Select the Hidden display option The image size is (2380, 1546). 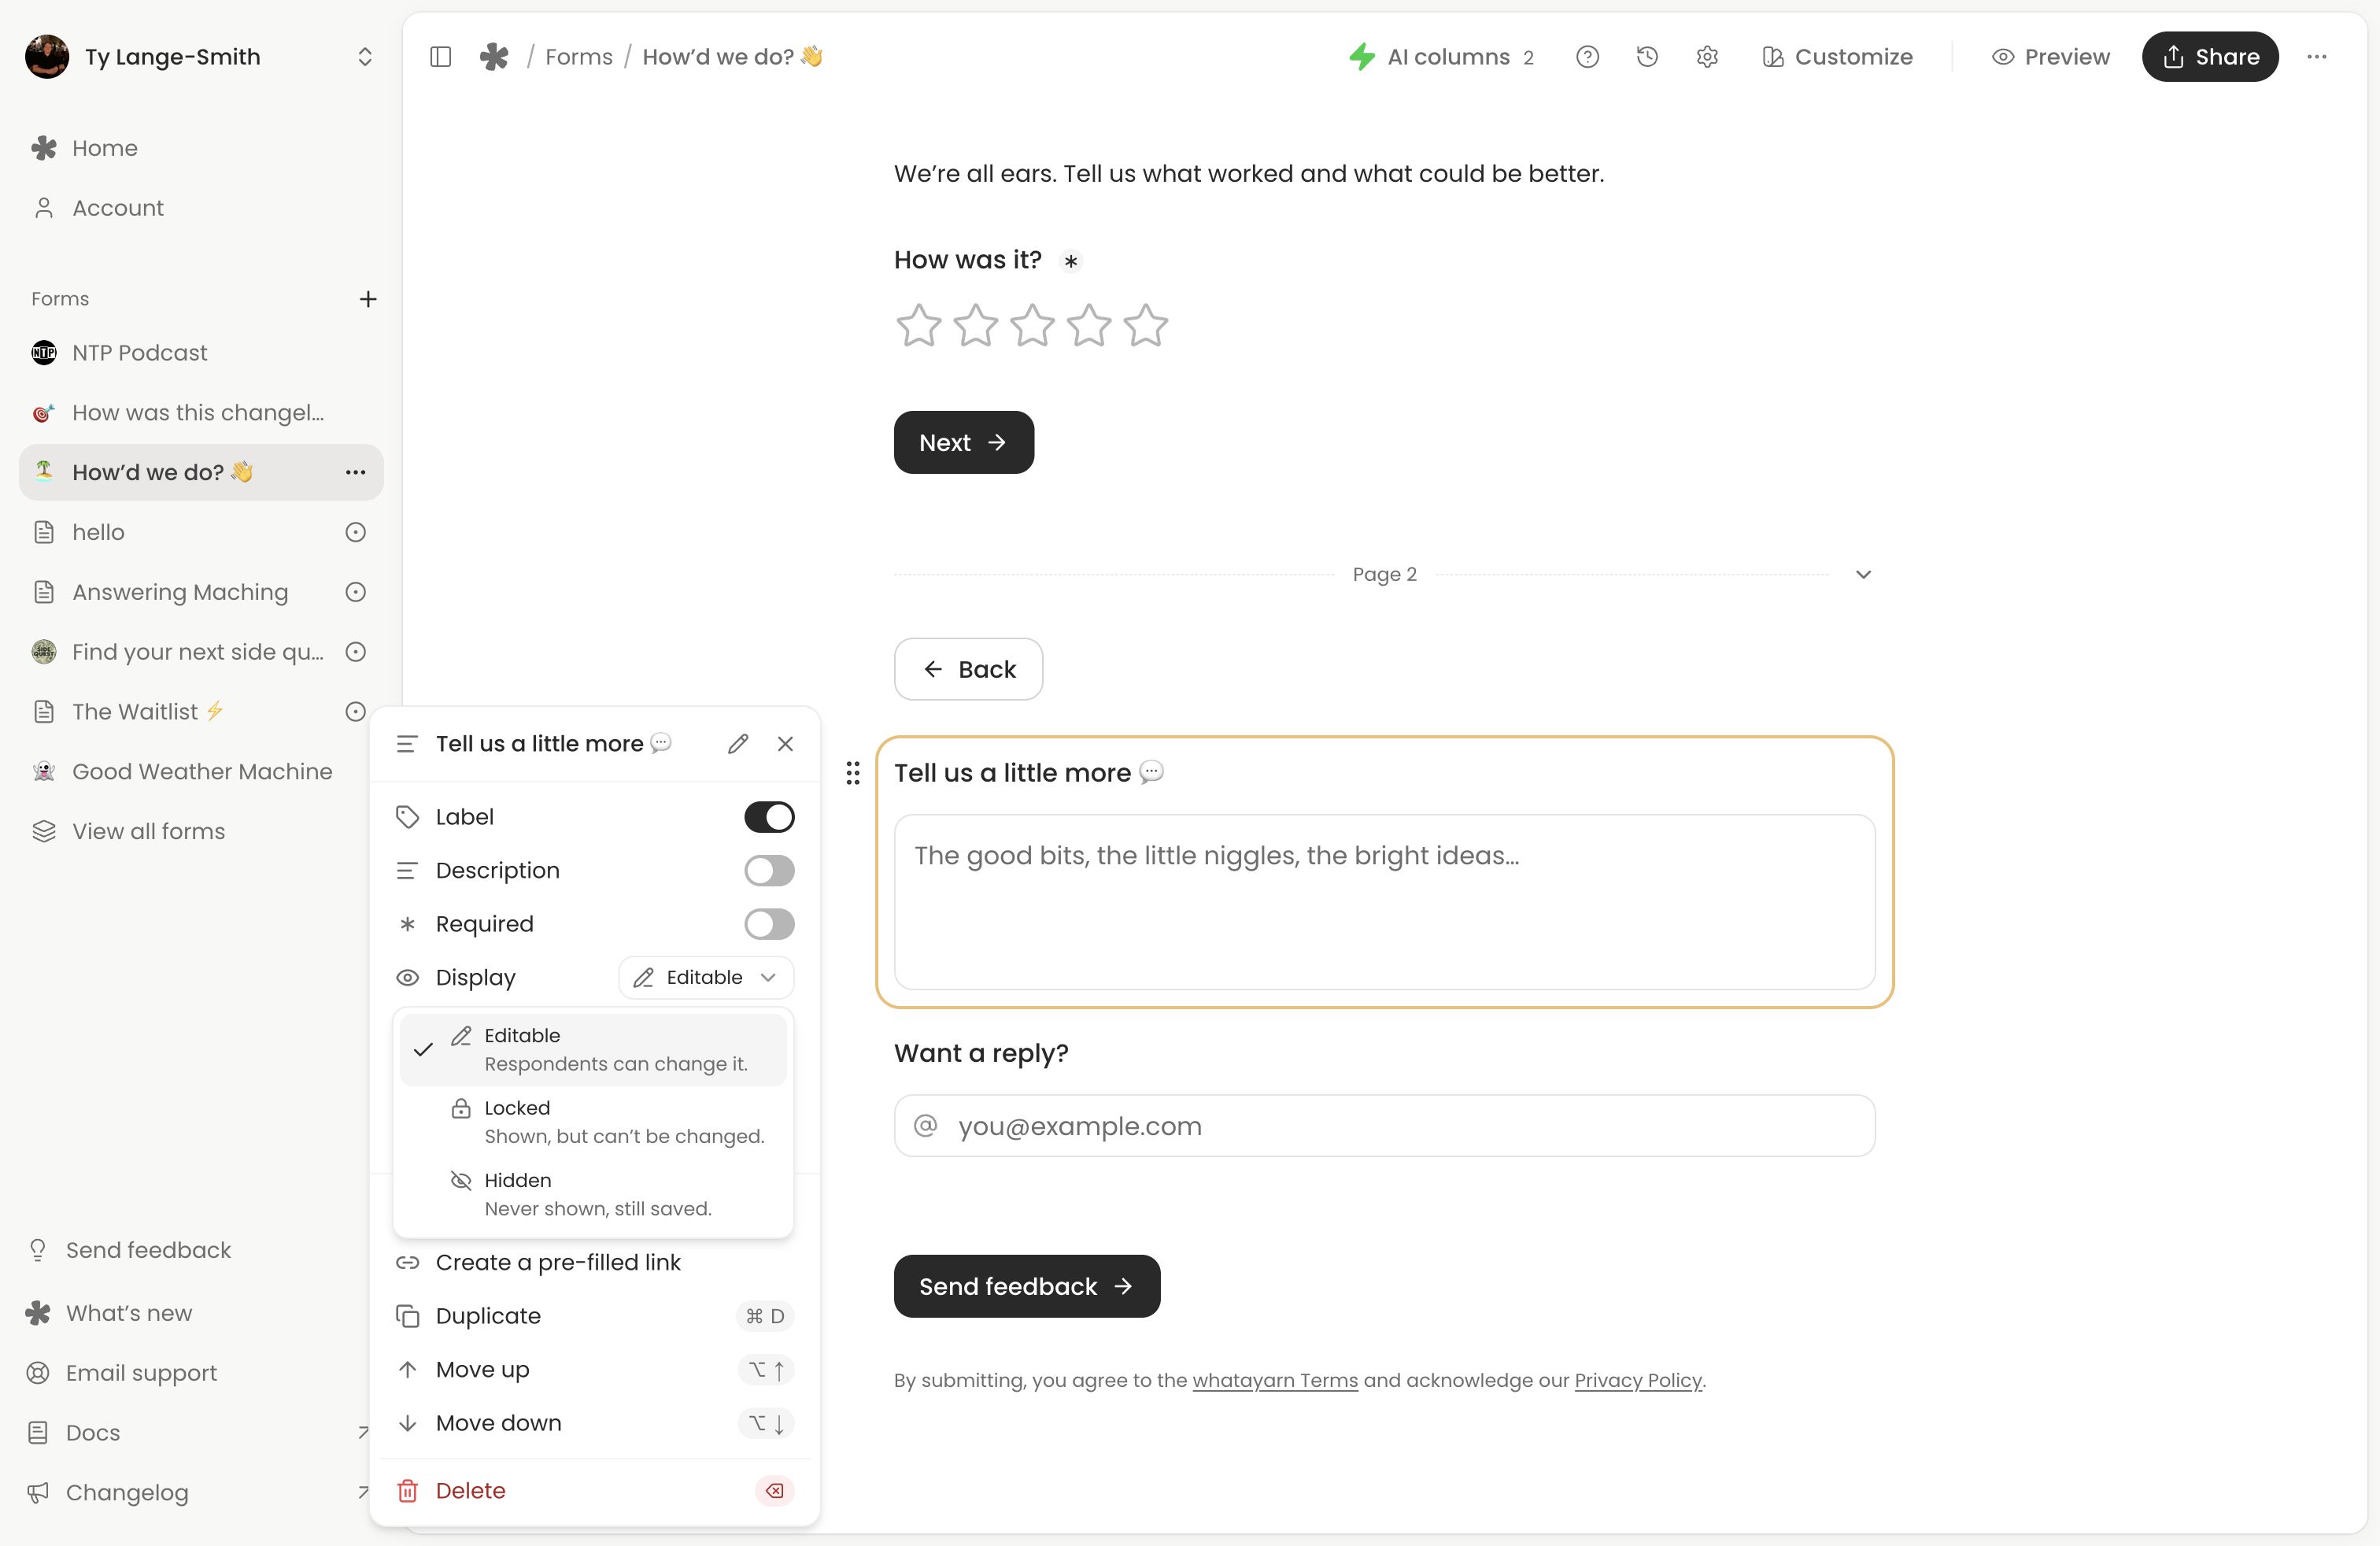click(593, 1194)
